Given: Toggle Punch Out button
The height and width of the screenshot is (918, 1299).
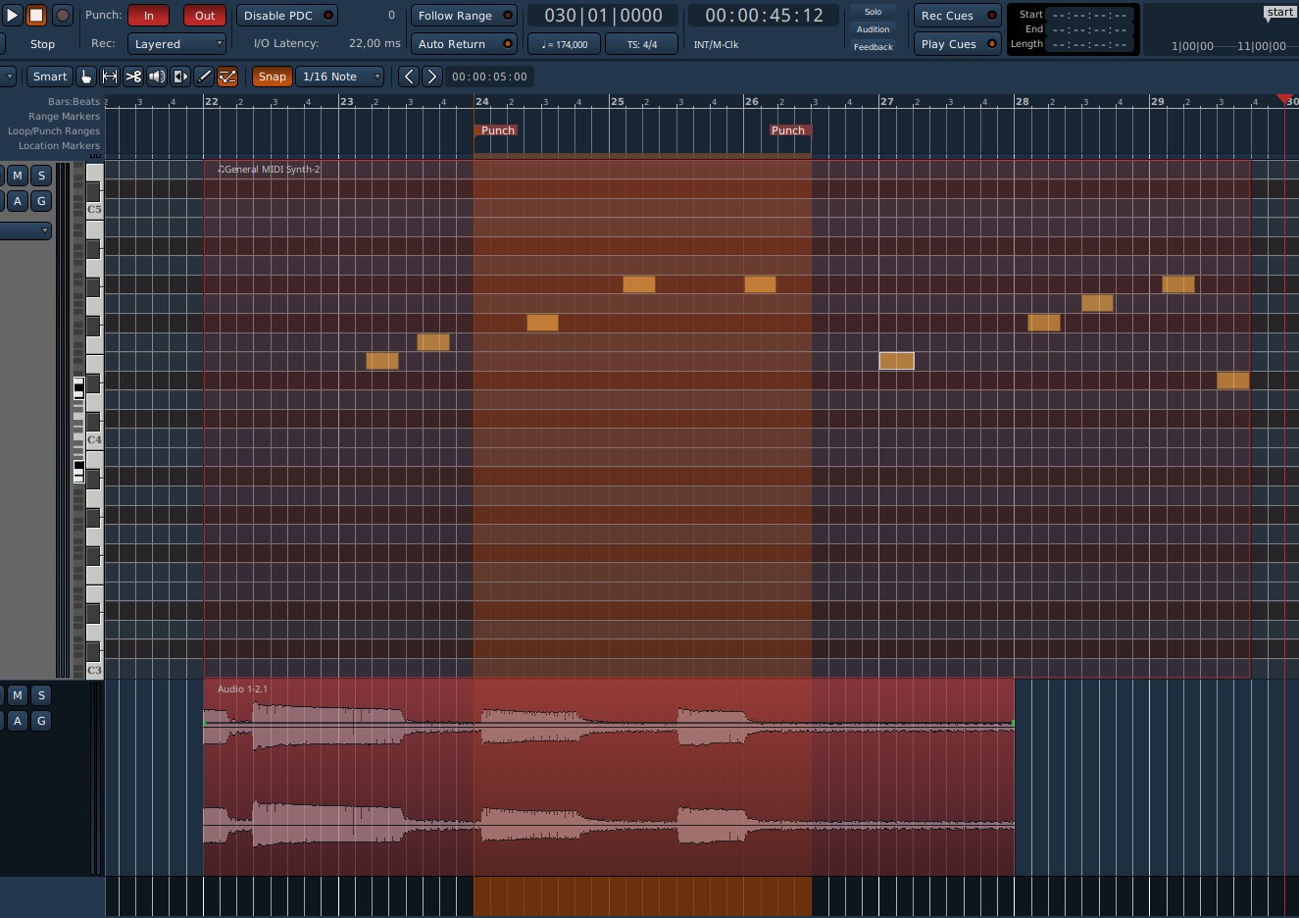Looking at the screenshot, I should coord(205,16).
